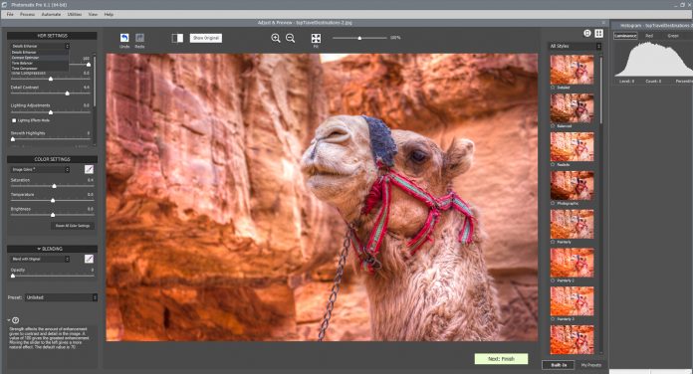Open the Blend with Original dropdown
Screen dimensions: 693x374
(x=40, y=260)
